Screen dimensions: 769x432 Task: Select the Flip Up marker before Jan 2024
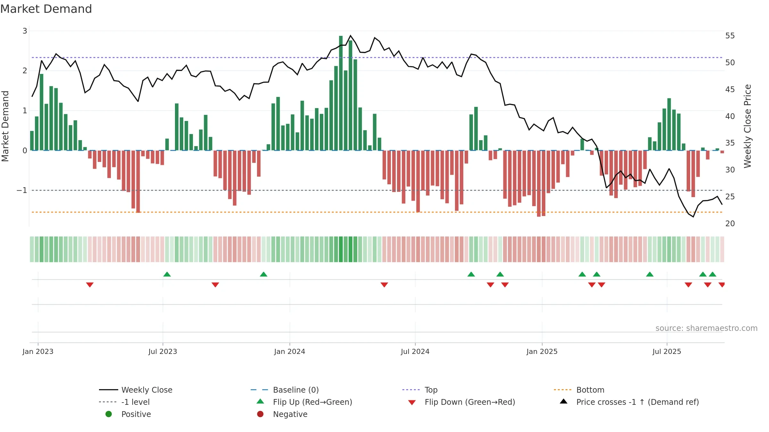[263, 274]
